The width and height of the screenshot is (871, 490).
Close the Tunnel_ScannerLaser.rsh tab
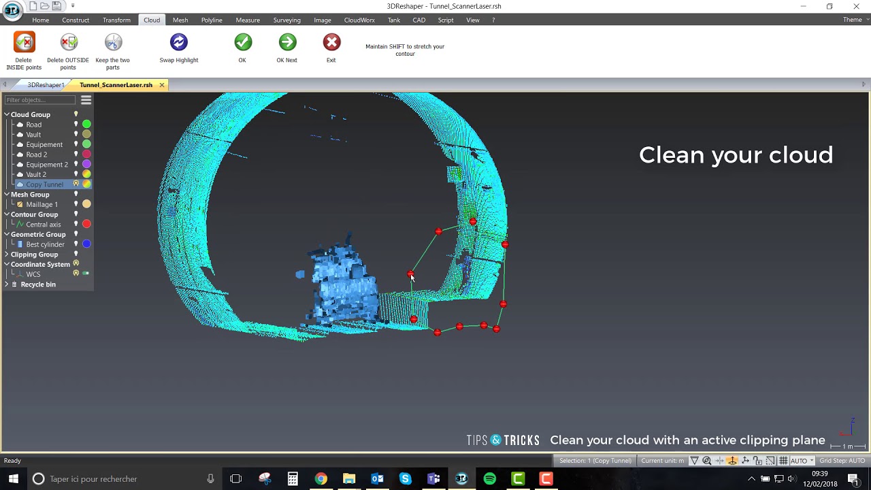162,85
